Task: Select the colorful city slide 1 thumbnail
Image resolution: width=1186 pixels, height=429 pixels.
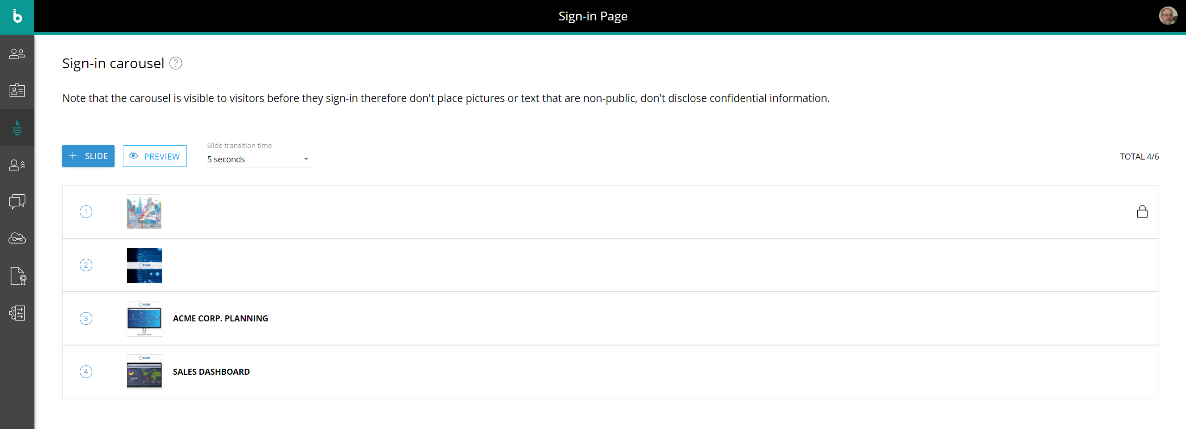Action: [x=144, y=212]
